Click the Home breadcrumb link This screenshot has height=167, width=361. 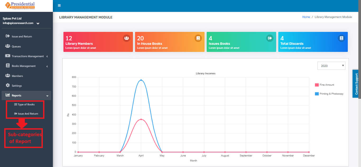306,17
